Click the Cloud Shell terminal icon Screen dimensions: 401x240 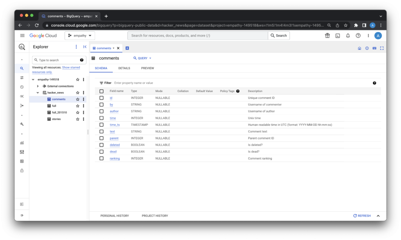(338, 36)
